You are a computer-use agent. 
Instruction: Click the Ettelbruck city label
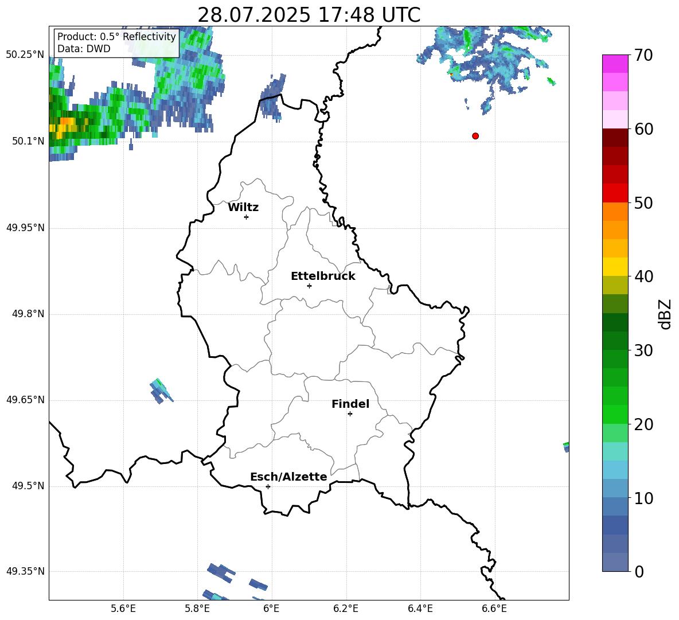click(323, 276)
